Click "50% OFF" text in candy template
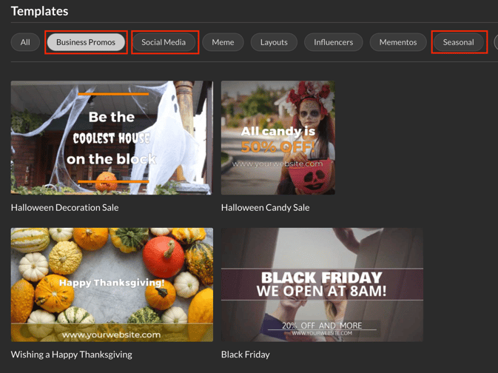This screenshot has width=498, height=373. (277, 147)
